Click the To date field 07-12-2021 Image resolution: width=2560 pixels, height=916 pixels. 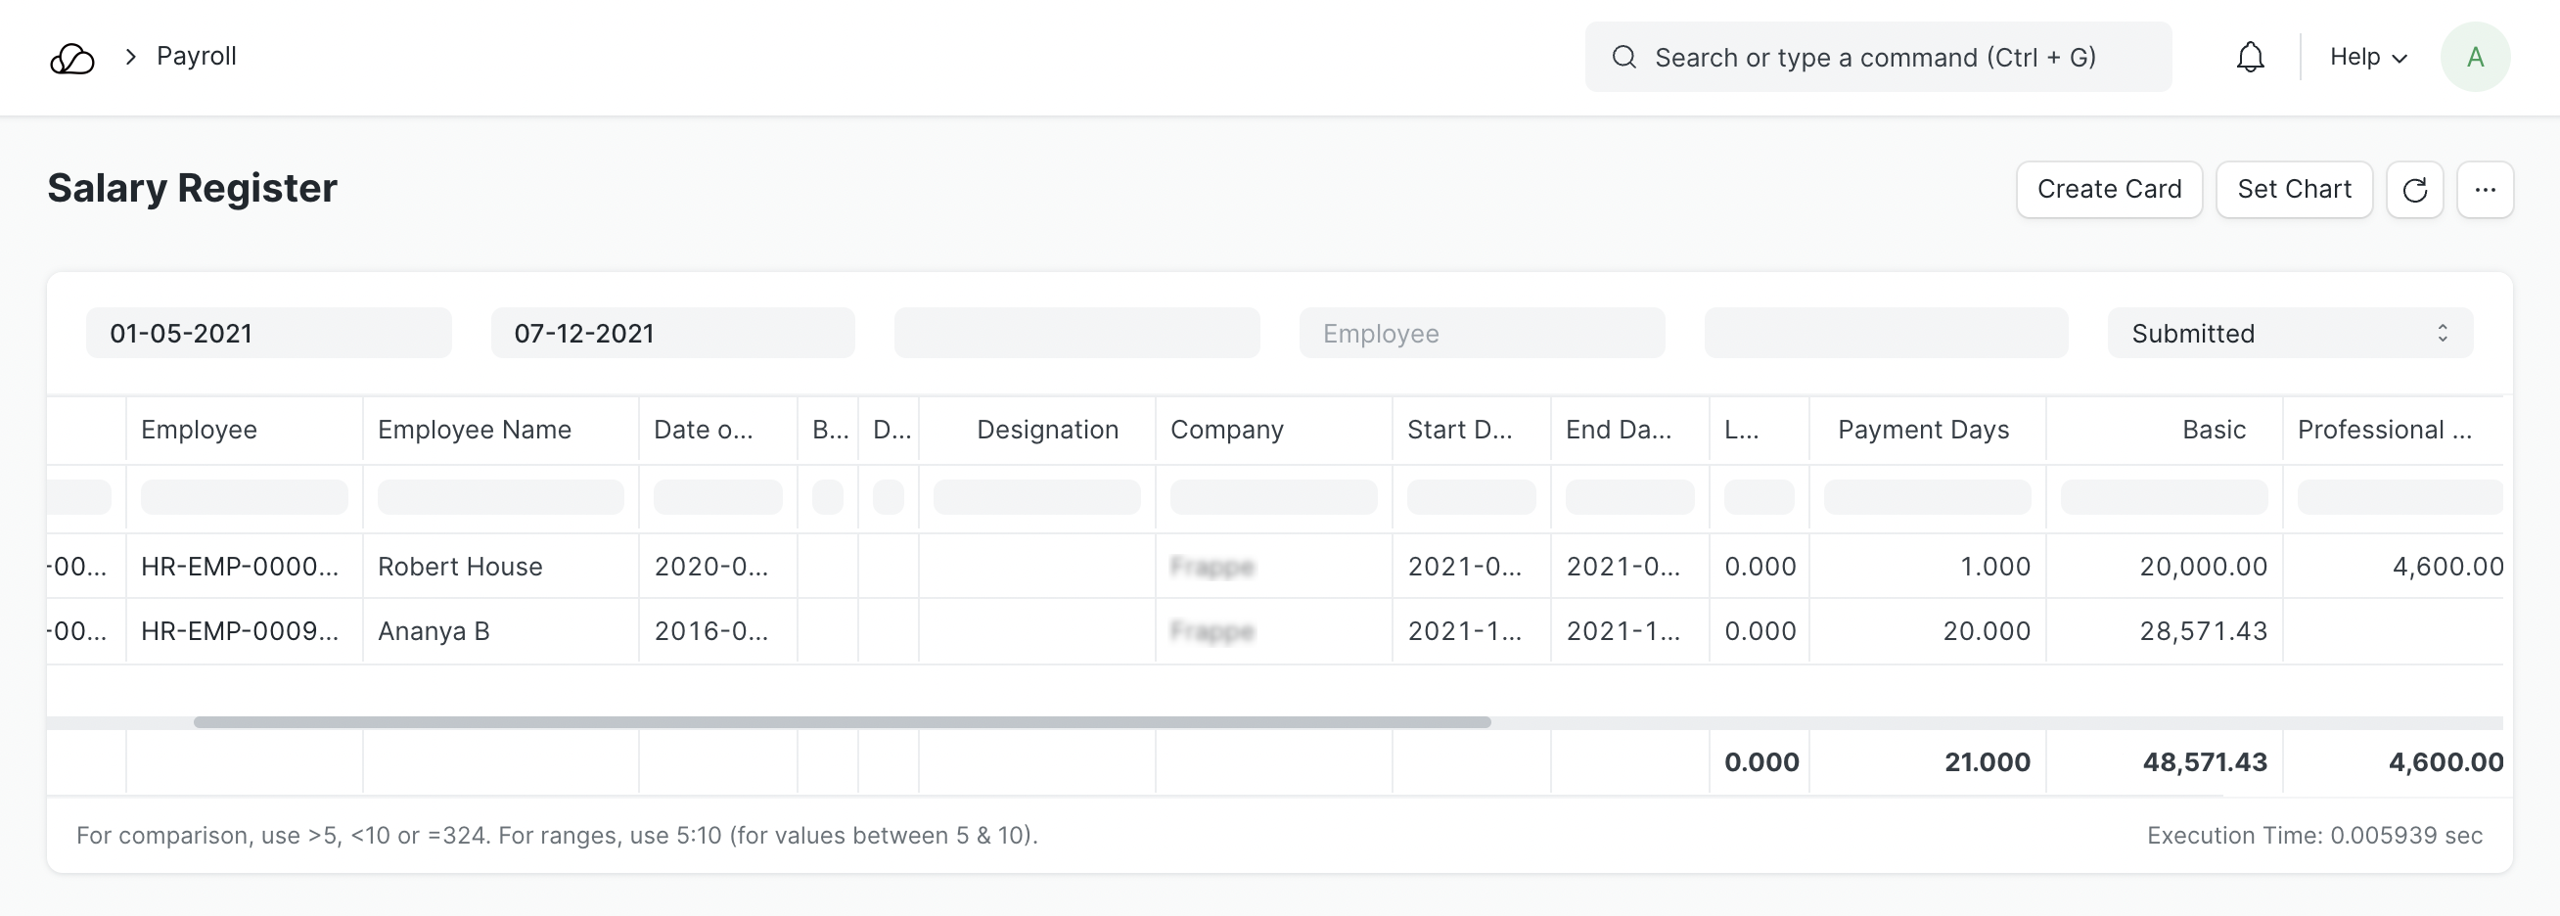click(x=673, y=334)
